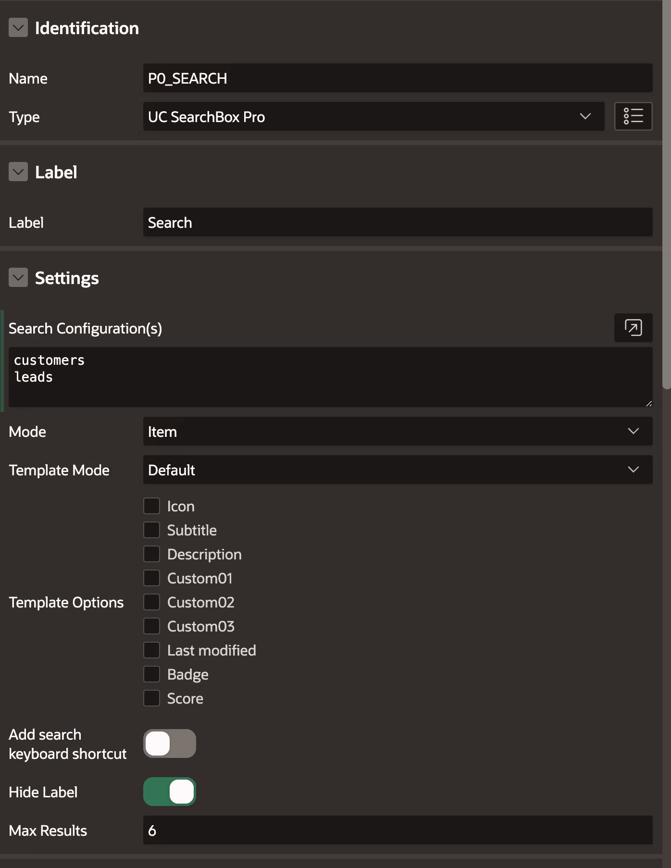Open the Type dropdown showing UC SearchBox Pro
671x868 pixels.
click(373, 116)
